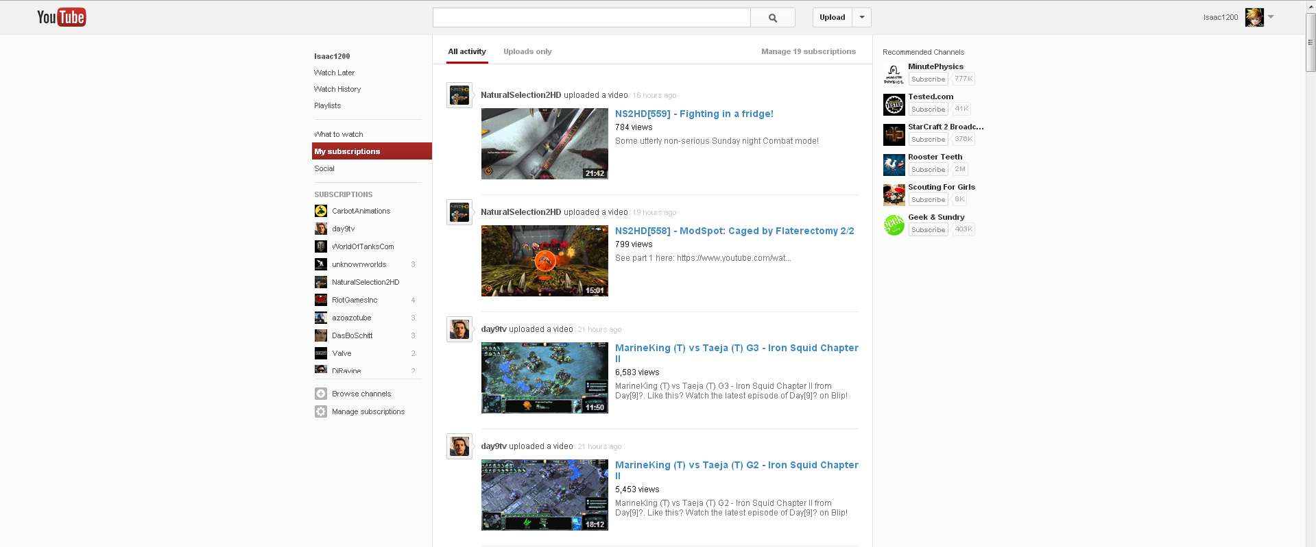Open MarineKing vs Taeja G3 video title
This screenshot has height=547, width=1316.
[737, 353]
